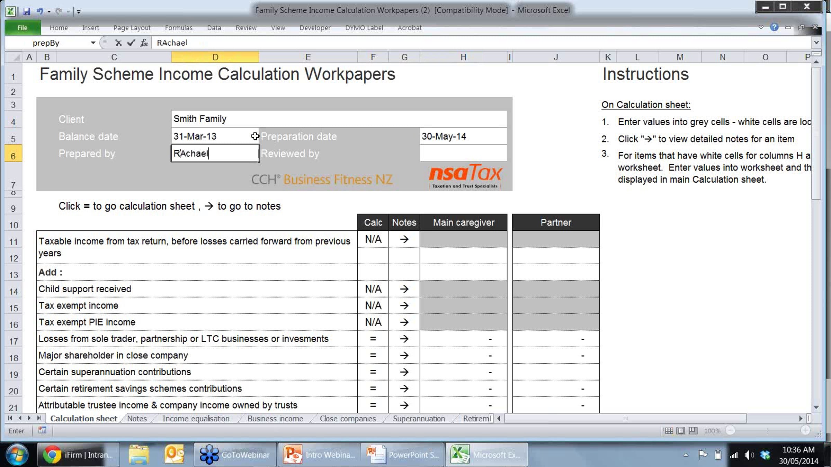Cancel the entry with formula bar X
Image resolution: width=831 pixels, height=467 pixels.
pos(118,43)
